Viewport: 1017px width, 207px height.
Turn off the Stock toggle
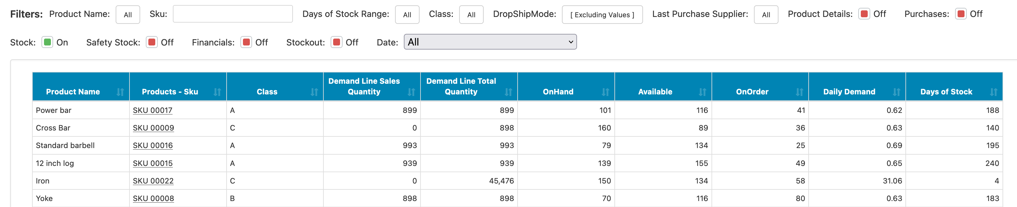[47, 42]
